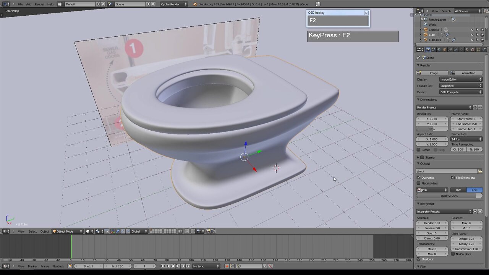Open the Object properties cube icon
This screenshot has width=489, height=275.
click(445, 50)
